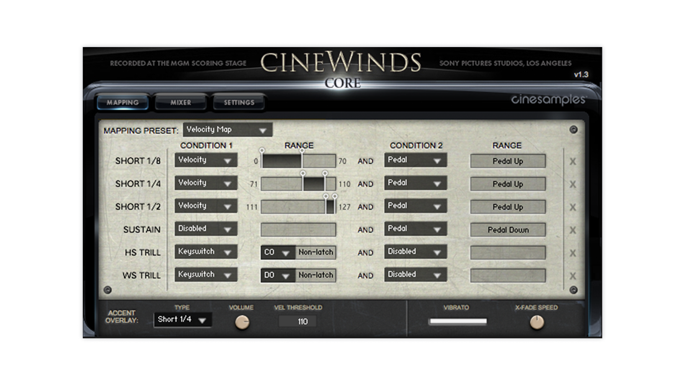Click the Accent Overlay Volume knob
The height and width of the screenshot is (385, 685).
[x=242, y=322]
